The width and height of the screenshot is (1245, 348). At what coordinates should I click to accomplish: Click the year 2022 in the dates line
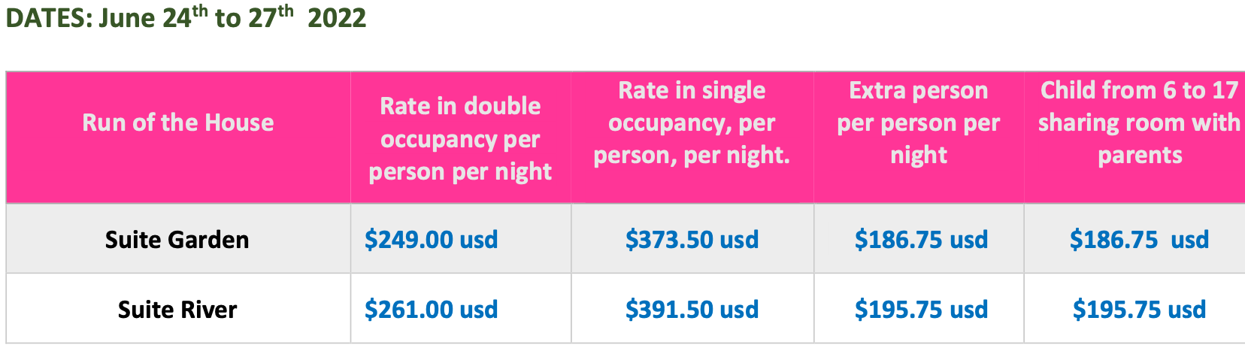tap(337, 18)
